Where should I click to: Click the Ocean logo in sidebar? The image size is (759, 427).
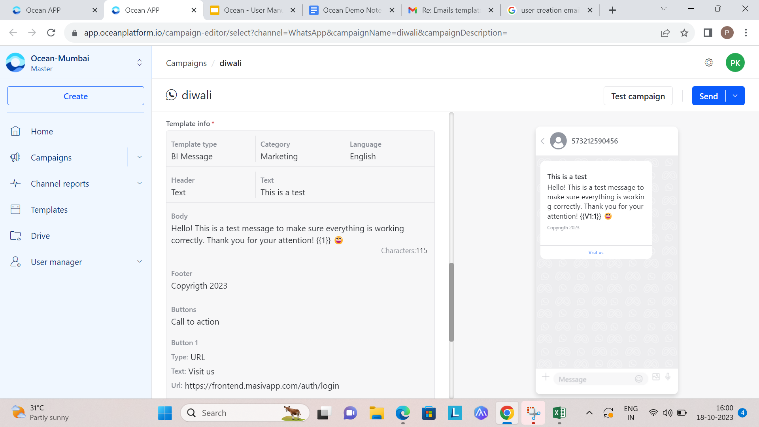point(15,62)
